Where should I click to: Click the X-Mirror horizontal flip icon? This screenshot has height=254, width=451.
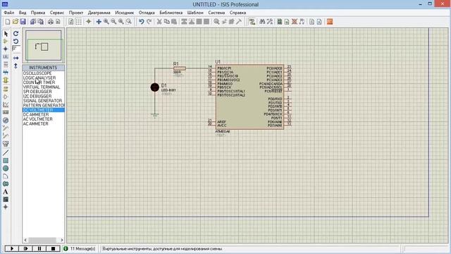tap(16, 58)
